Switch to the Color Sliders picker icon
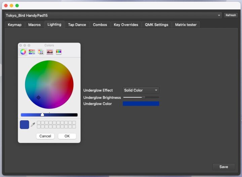 pos(32,52)
